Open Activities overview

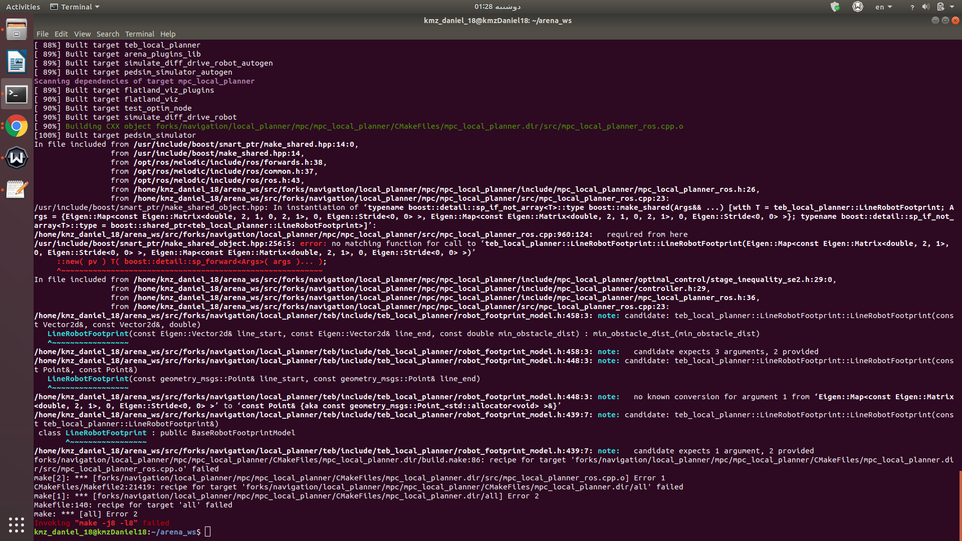(23, 7)
